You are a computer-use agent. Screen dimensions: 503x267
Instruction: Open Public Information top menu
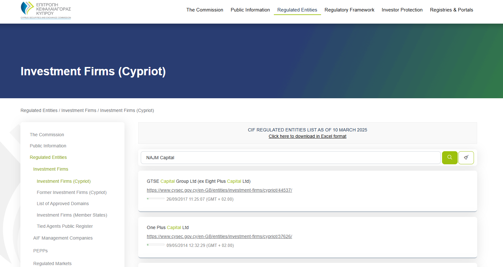coord(250,10)
